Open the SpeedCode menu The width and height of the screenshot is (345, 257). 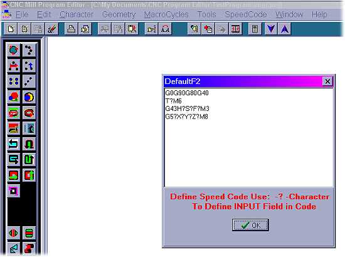click(246, 14)
